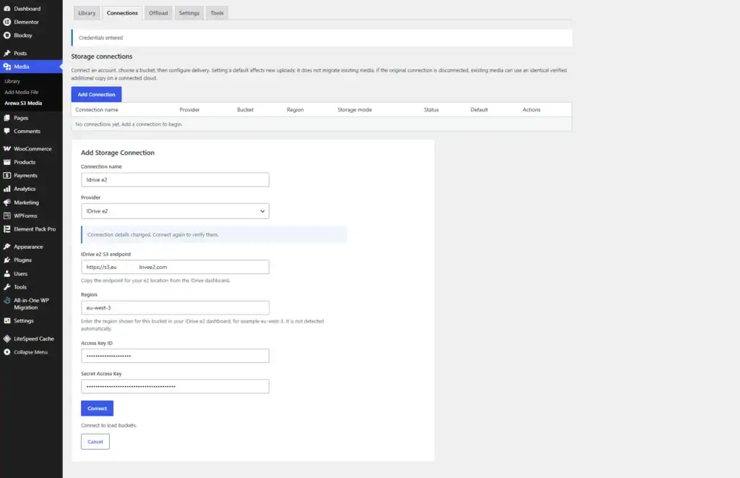Click the 'Connection details changed' notice
The image size is (740, 478).
point(214,235)
